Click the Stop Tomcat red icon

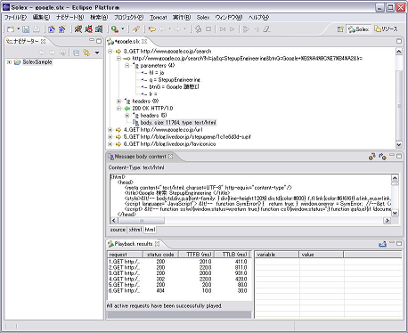pyautogui.click(x=88, y=29)
